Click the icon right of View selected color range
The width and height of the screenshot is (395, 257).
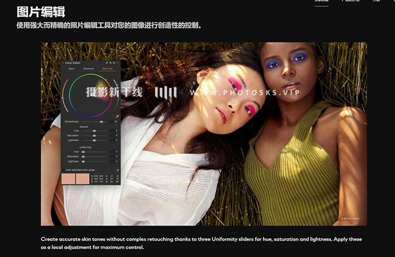(117, 170)
